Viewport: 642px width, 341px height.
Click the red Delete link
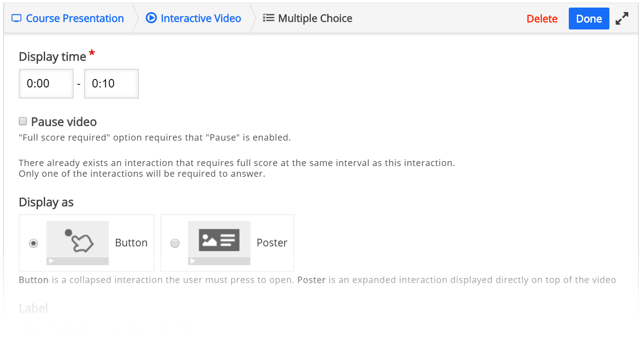[542, 19]
